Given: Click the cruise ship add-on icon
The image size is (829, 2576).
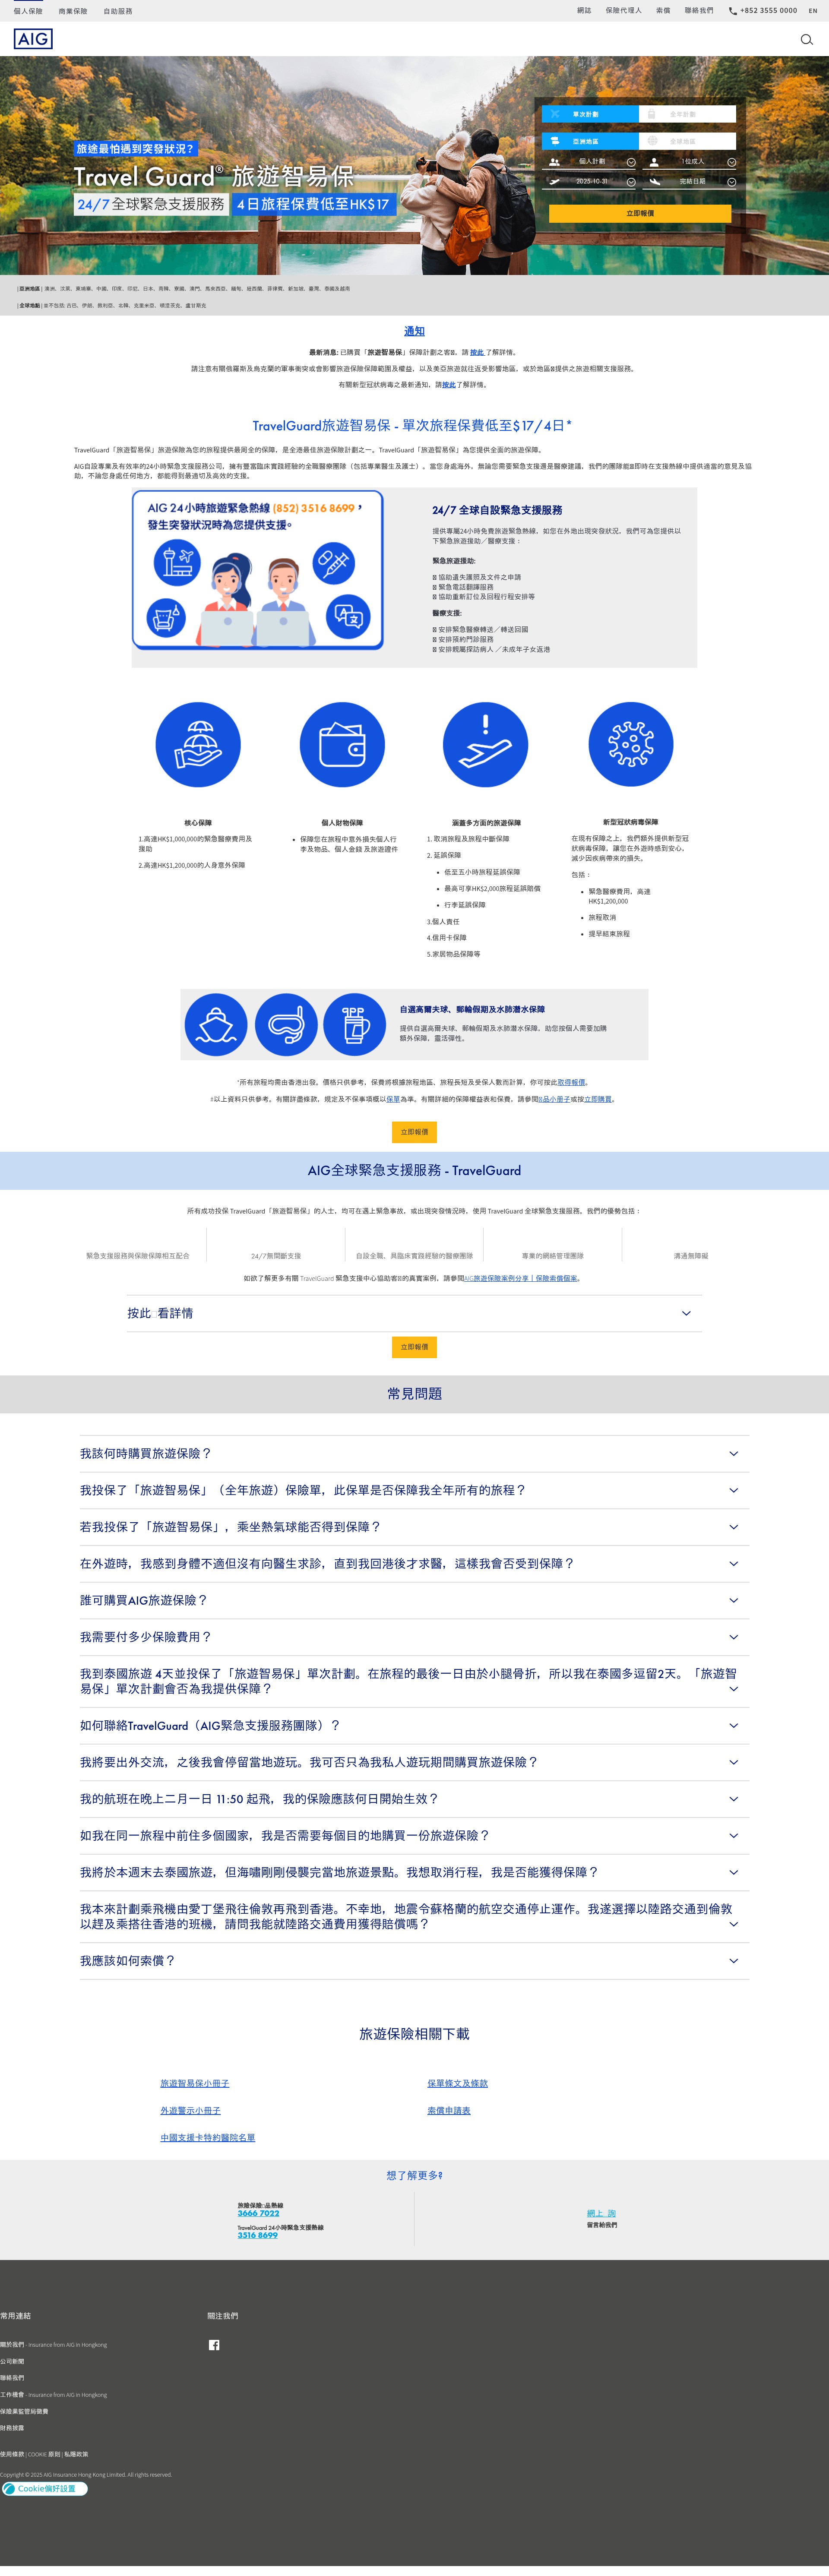Looking at the screenshot, I should pos(216,1025).
